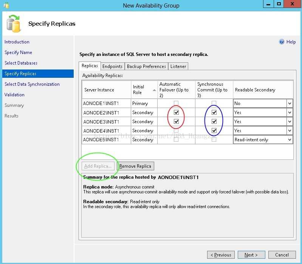Select the AONODE4\INST1 server instance cell
The image size is (302, 264).
107,130
